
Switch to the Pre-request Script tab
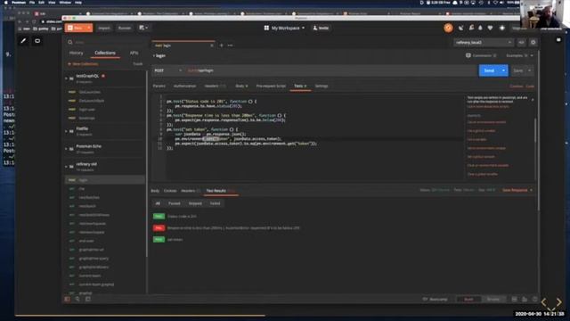click(x=271, y=86)
